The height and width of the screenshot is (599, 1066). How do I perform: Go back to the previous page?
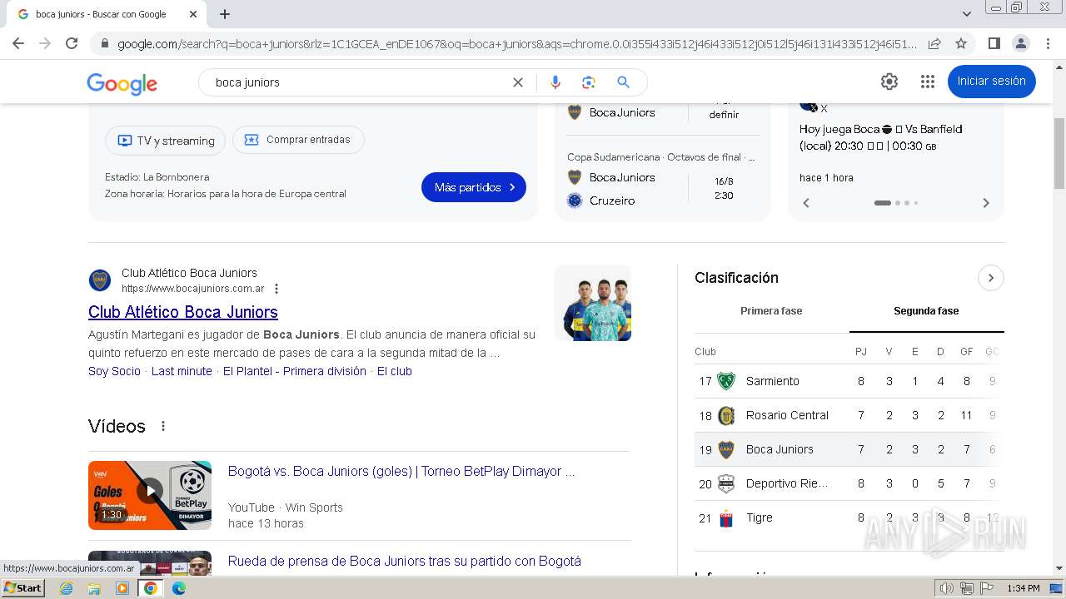[18, 43]
